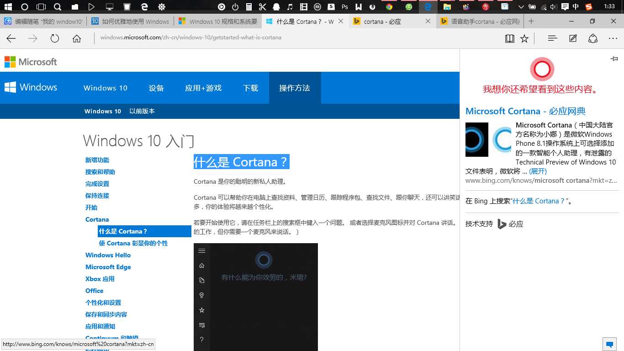Collapse the 'Cortana' sidebar section
This screenshot has width=624, height=351.
[x=97, y=219]
